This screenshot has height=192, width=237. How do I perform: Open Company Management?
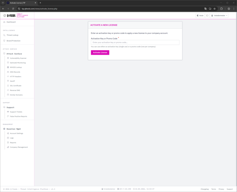click(x=19, y=147)
